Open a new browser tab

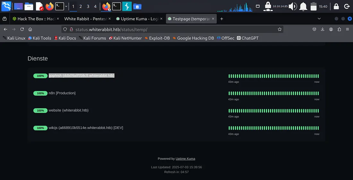click(221, 19)
